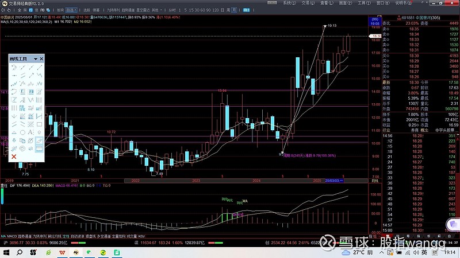
Task: Click the red X delete-all-drawings icon
Action: point(14,157)
